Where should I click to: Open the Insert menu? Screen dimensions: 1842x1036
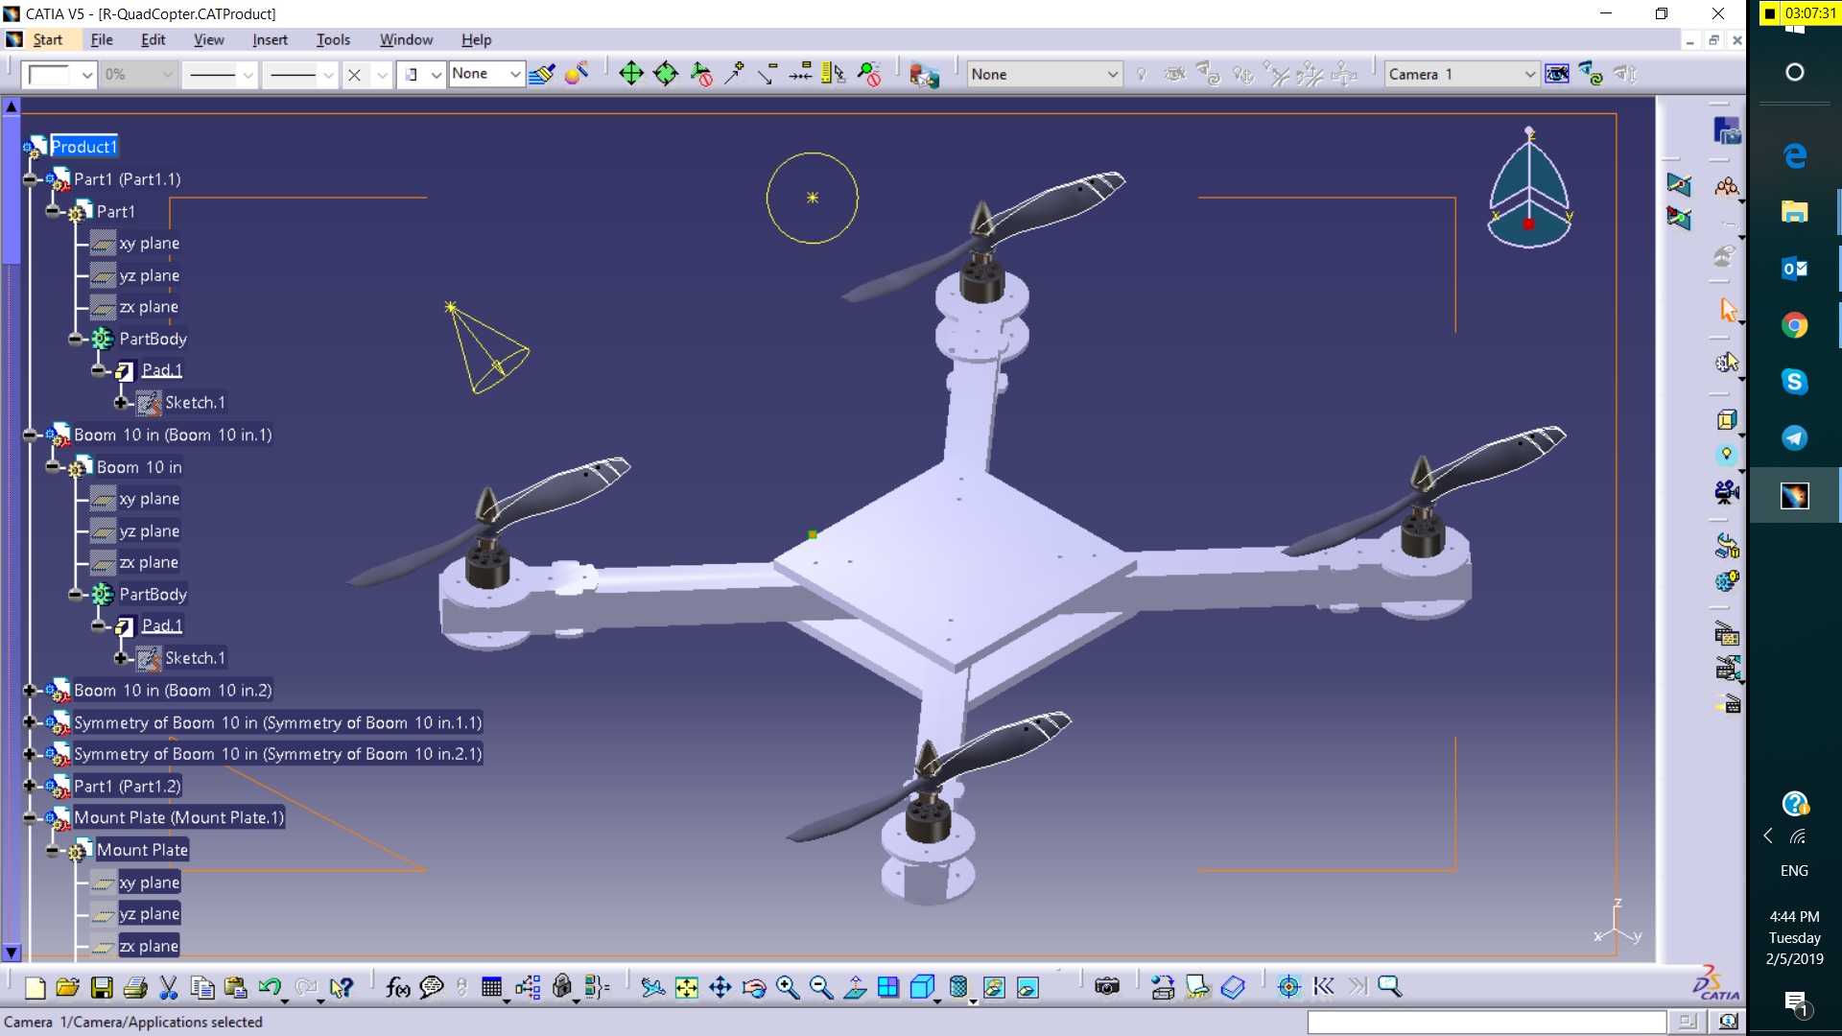coord(270,39)
